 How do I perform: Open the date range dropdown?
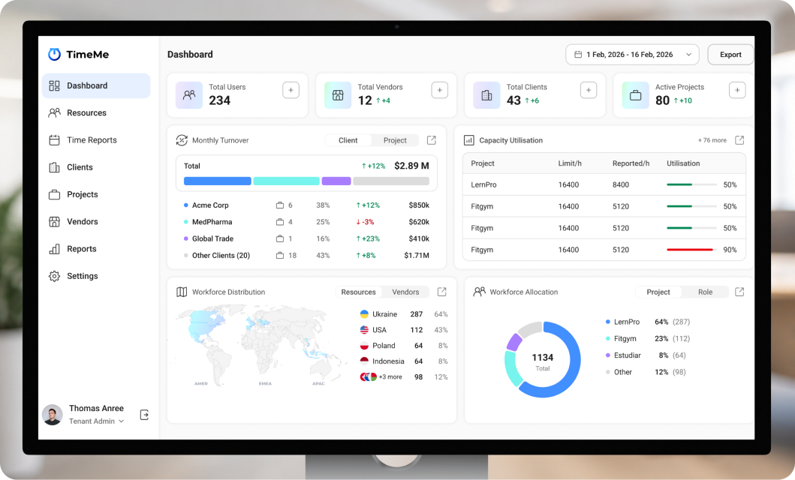(x=632, y=55)
